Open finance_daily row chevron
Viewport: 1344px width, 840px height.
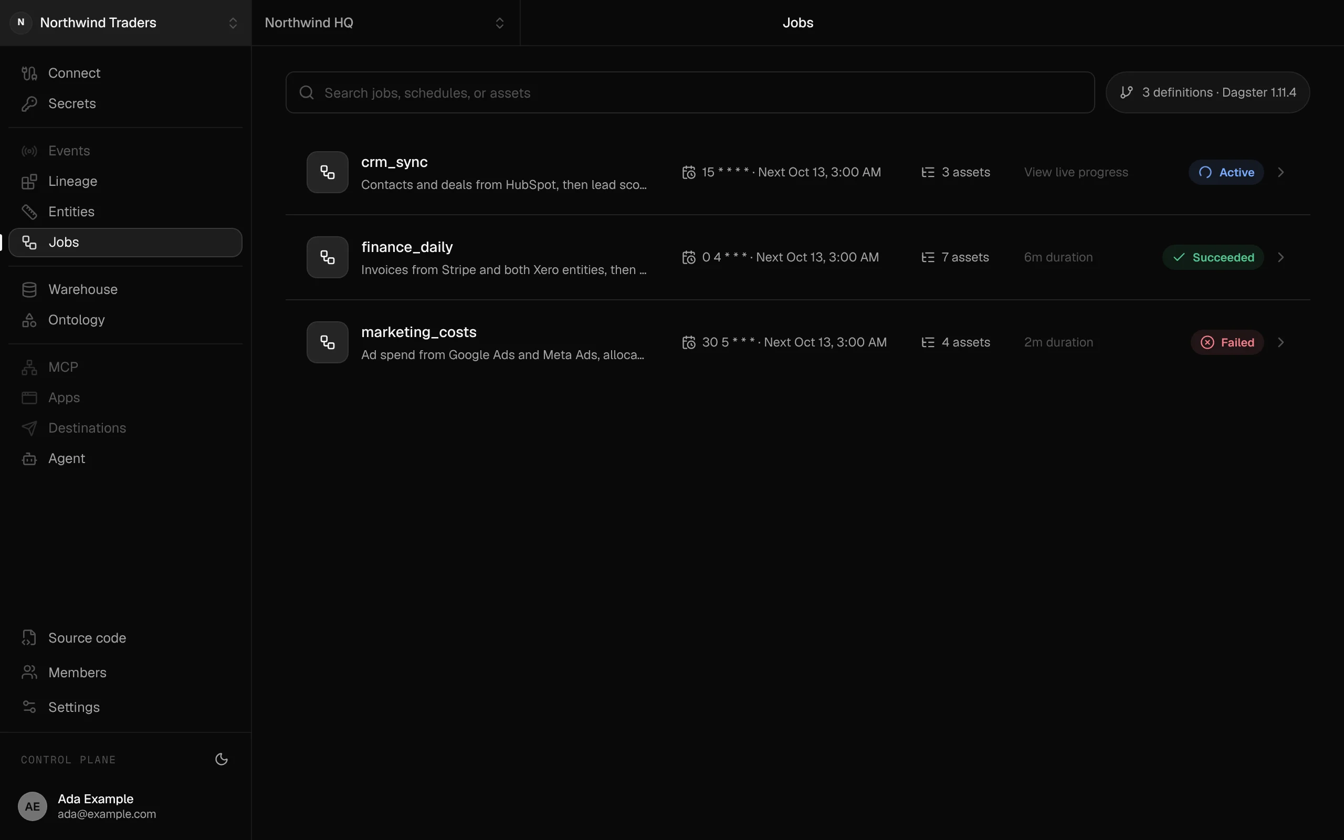click(1281, 258)
